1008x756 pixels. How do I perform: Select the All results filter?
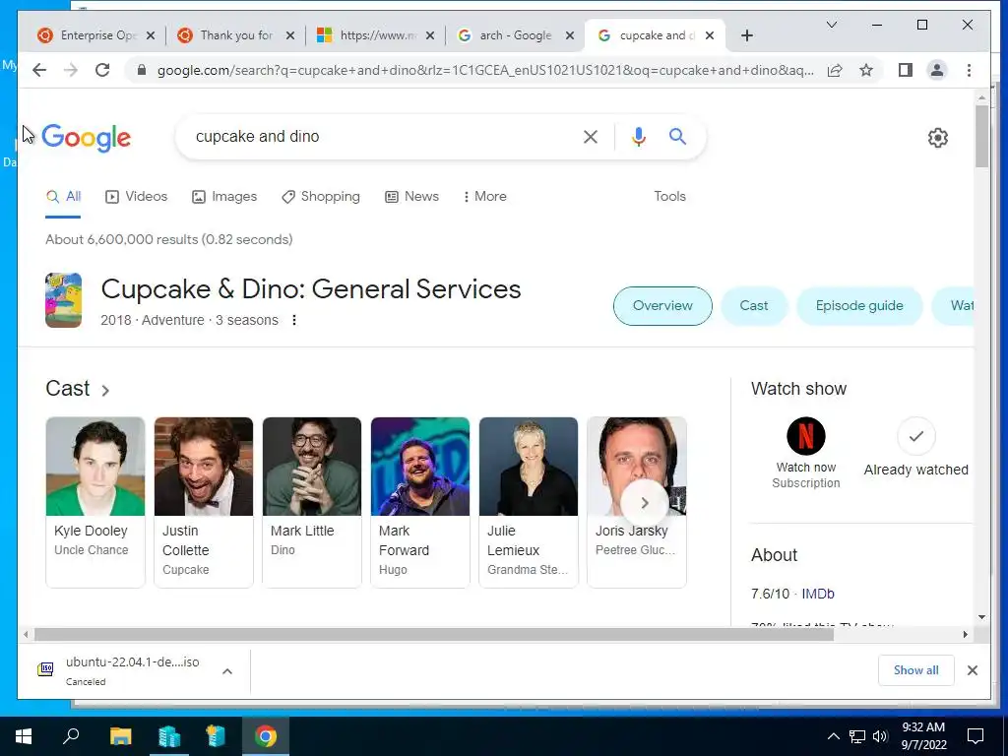(x=63, y=197)
